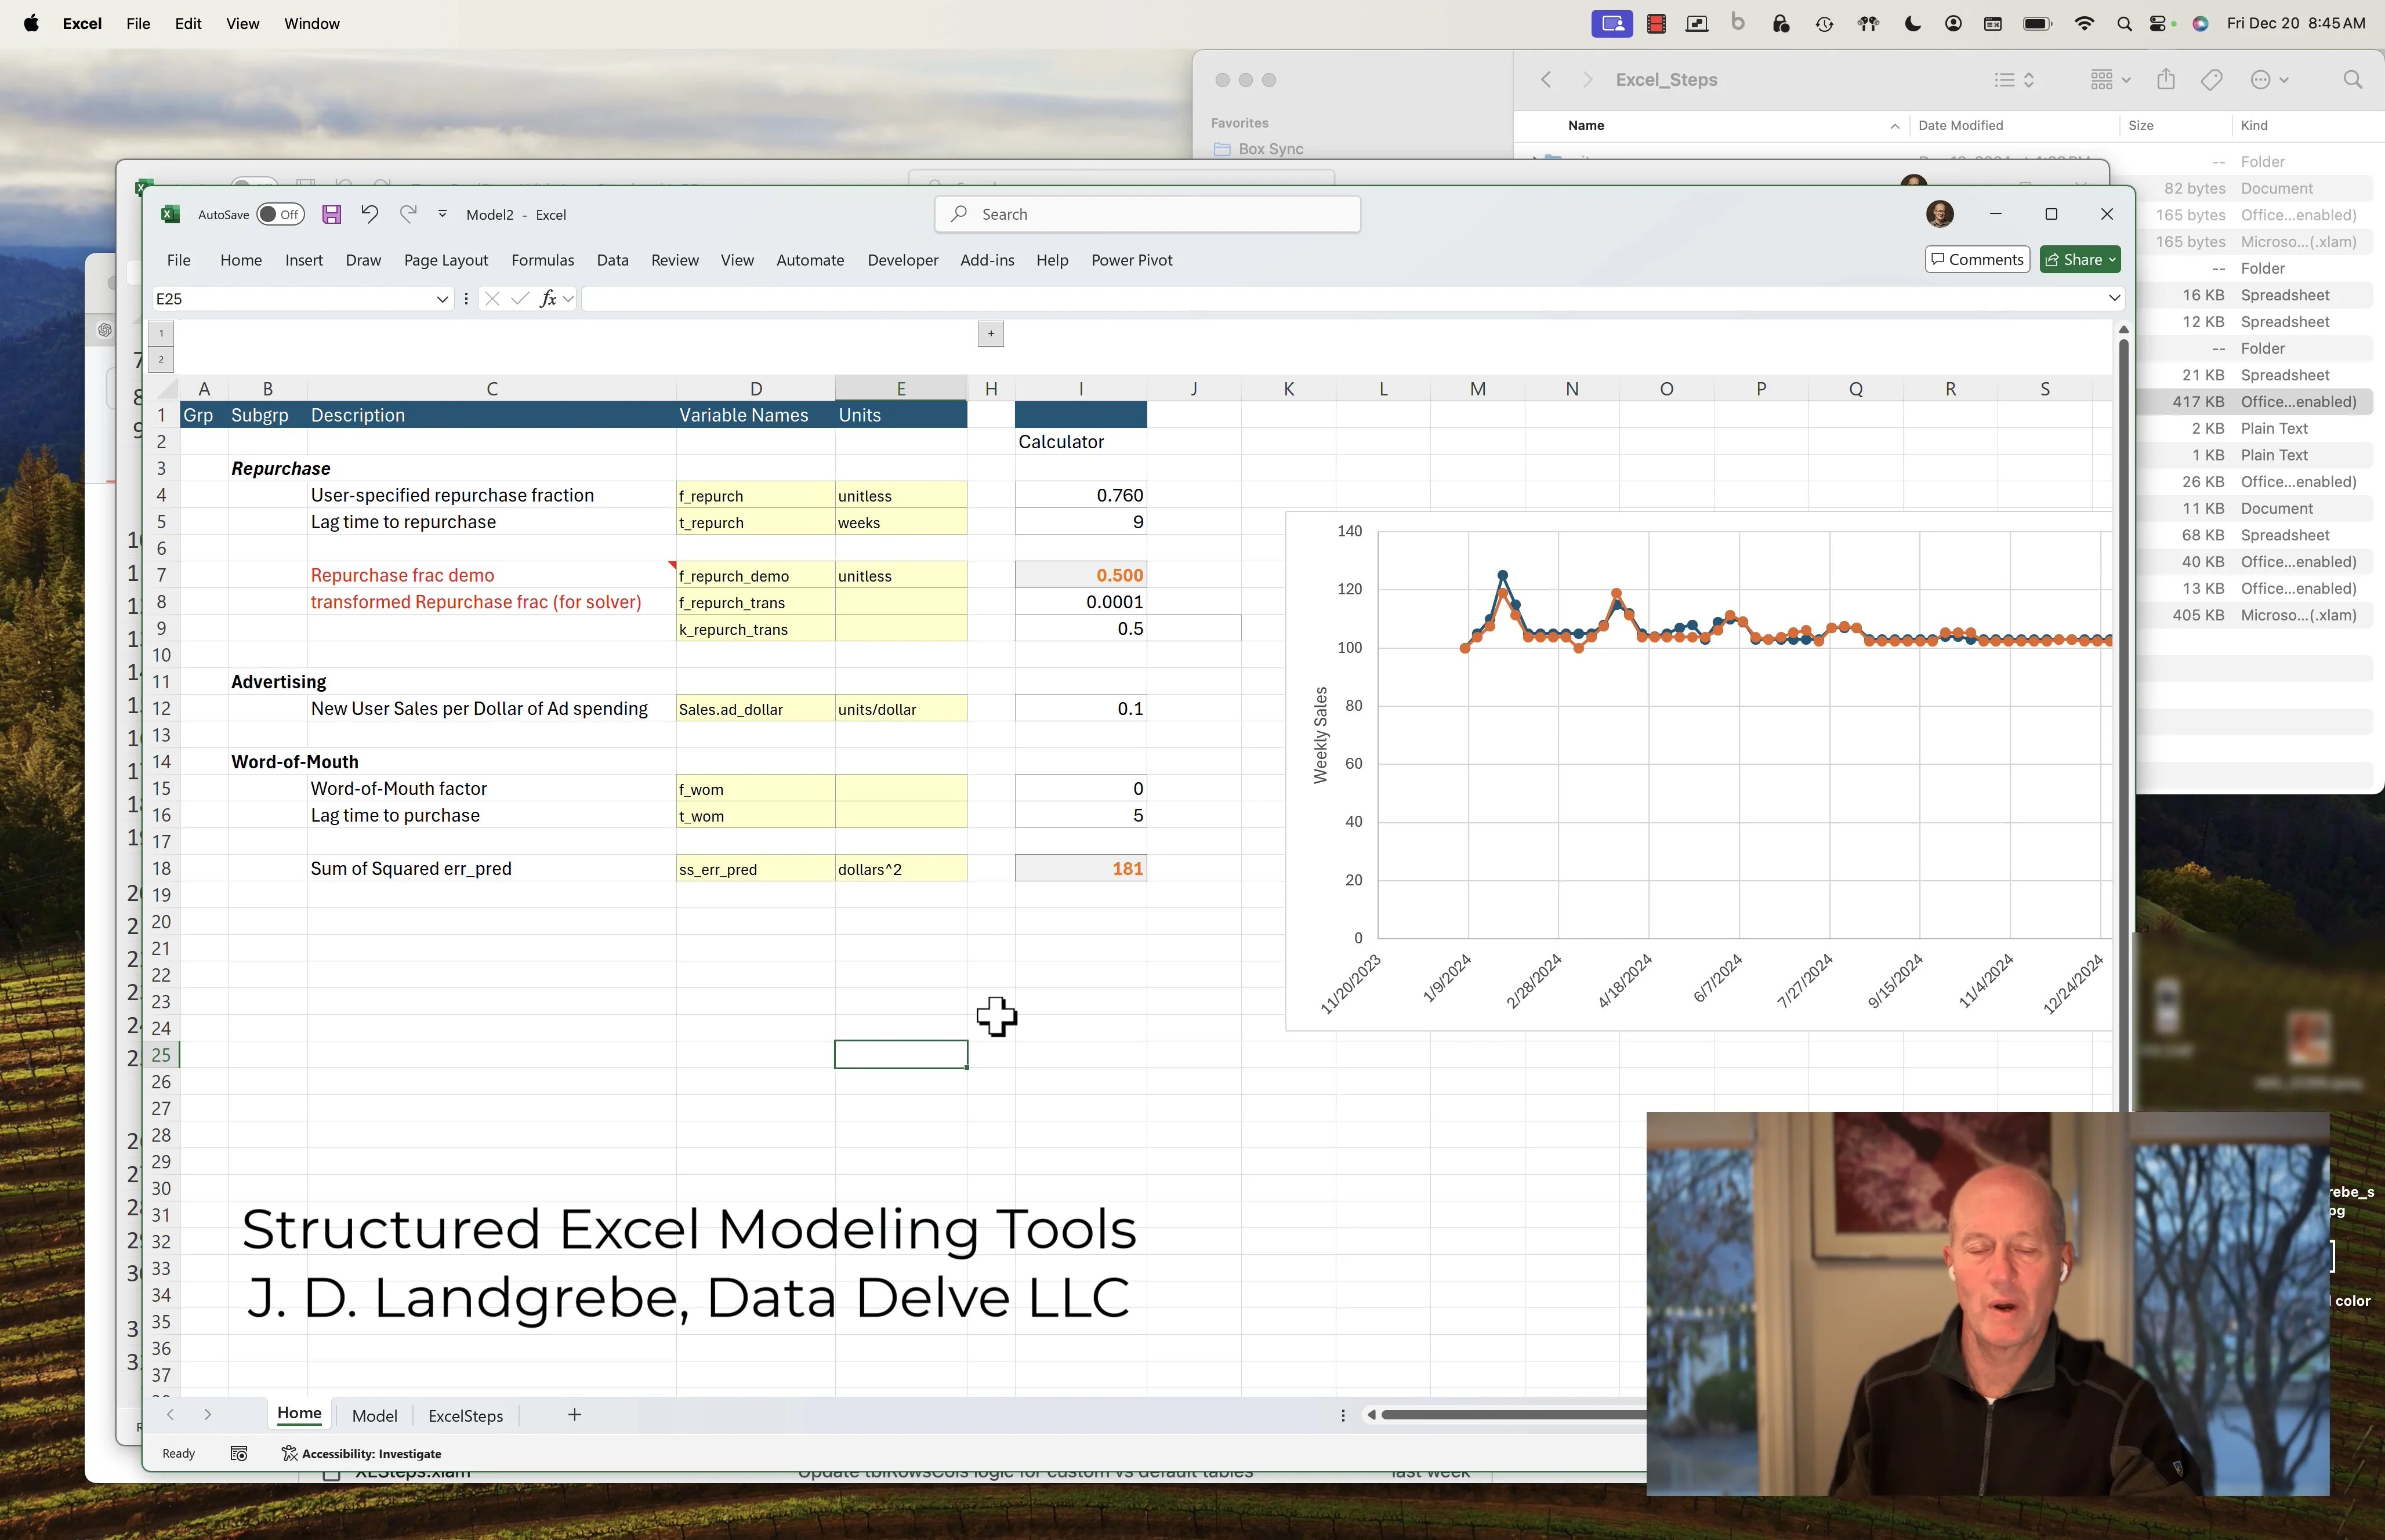Open the Finder group-by dropdown
Viewport: 2385px width, 1540px height.
pos(2111,79)
